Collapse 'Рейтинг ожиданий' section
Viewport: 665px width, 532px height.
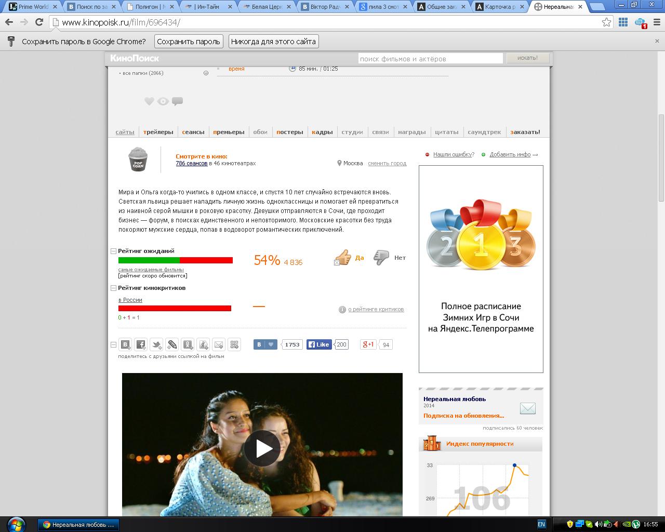[113, 251]
